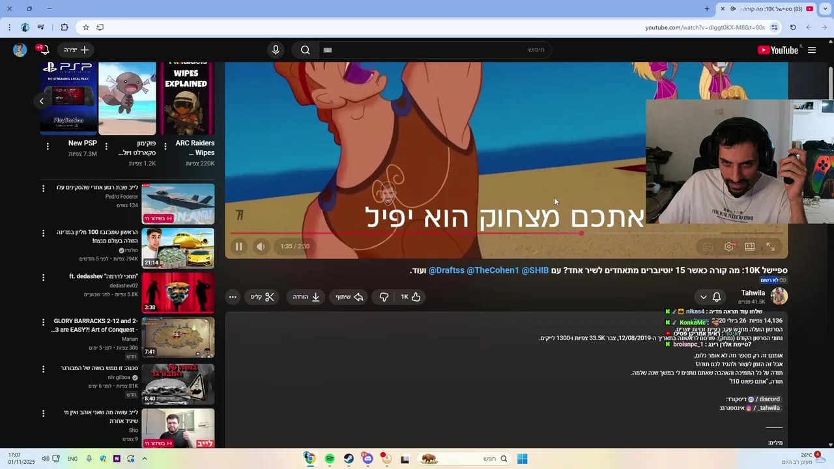This screenshot has height=469, width=834.
Task: Mute the video with the volume icon
Action: (261, 247)
